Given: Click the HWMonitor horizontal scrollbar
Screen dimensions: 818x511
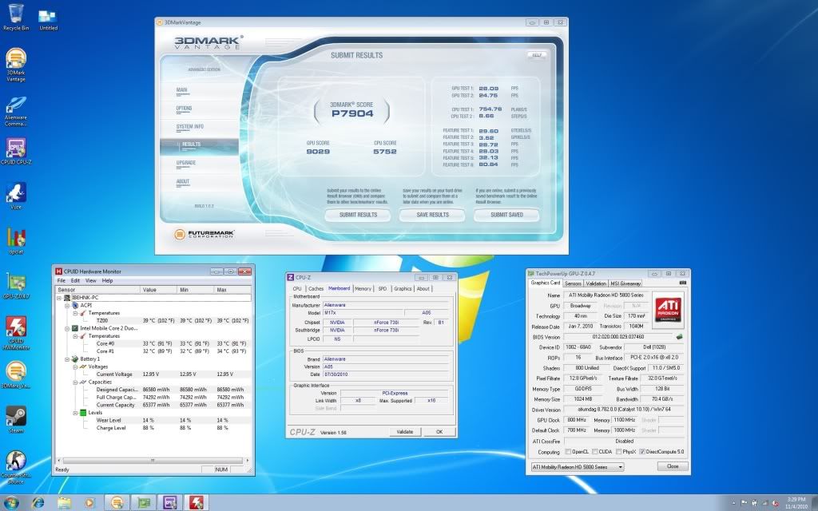Looking at the screenshot, I should click(153, 461).
